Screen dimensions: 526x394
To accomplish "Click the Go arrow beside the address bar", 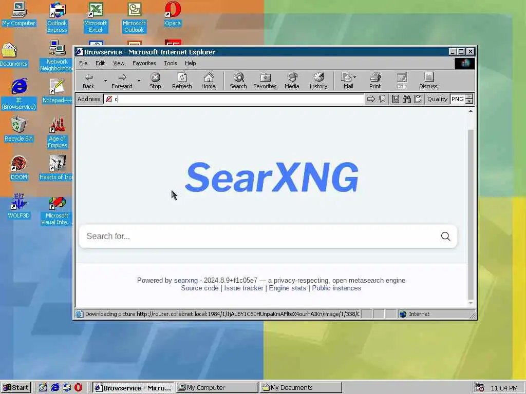I will pos(371,99).
